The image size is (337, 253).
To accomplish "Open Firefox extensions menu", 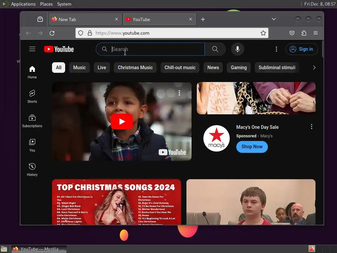I will (304, 33).
